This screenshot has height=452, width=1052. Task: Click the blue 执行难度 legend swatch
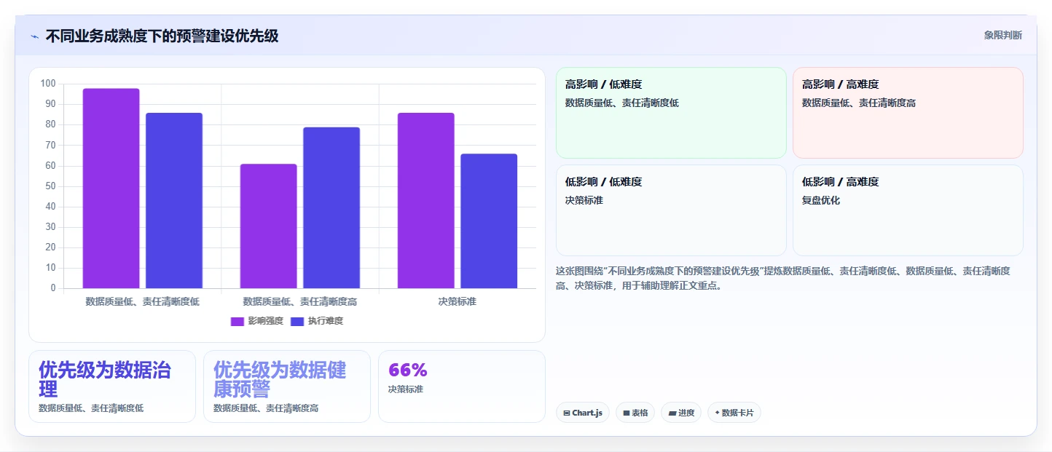tap(297, 322)
